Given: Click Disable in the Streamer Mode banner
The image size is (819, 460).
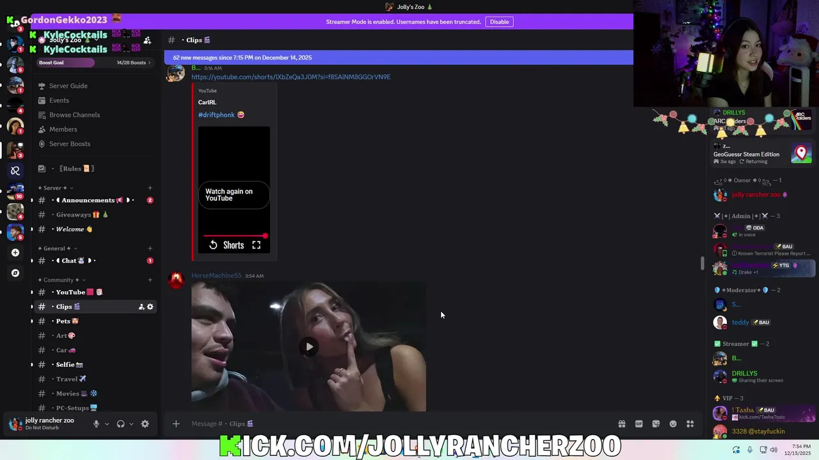Looking at the screenshot, I should [499, 22].
